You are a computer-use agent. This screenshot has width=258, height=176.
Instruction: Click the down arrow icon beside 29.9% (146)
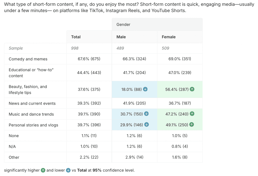pos(146,125)
